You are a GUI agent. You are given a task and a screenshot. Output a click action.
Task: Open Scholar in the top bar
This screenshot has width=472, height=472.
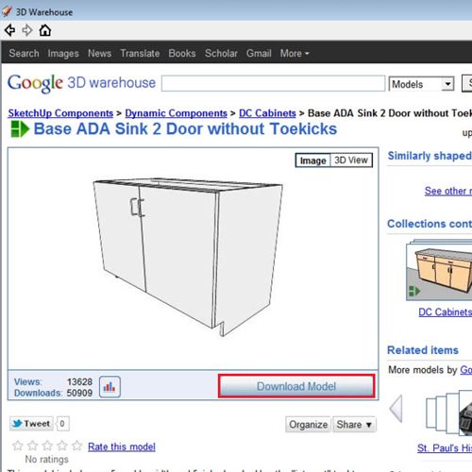click(x=221, y=53)
